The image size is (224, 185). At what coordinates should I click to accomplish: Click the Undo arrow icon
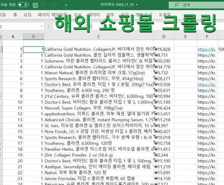click(43, 5)
